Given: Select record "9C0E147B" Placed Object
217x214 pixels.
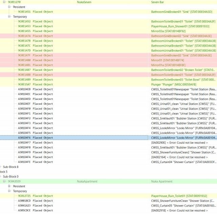Looking at the screenshot, I should (x=35, y=41).
